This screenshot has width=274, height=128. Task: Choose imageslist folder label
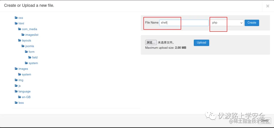[32, 35]
